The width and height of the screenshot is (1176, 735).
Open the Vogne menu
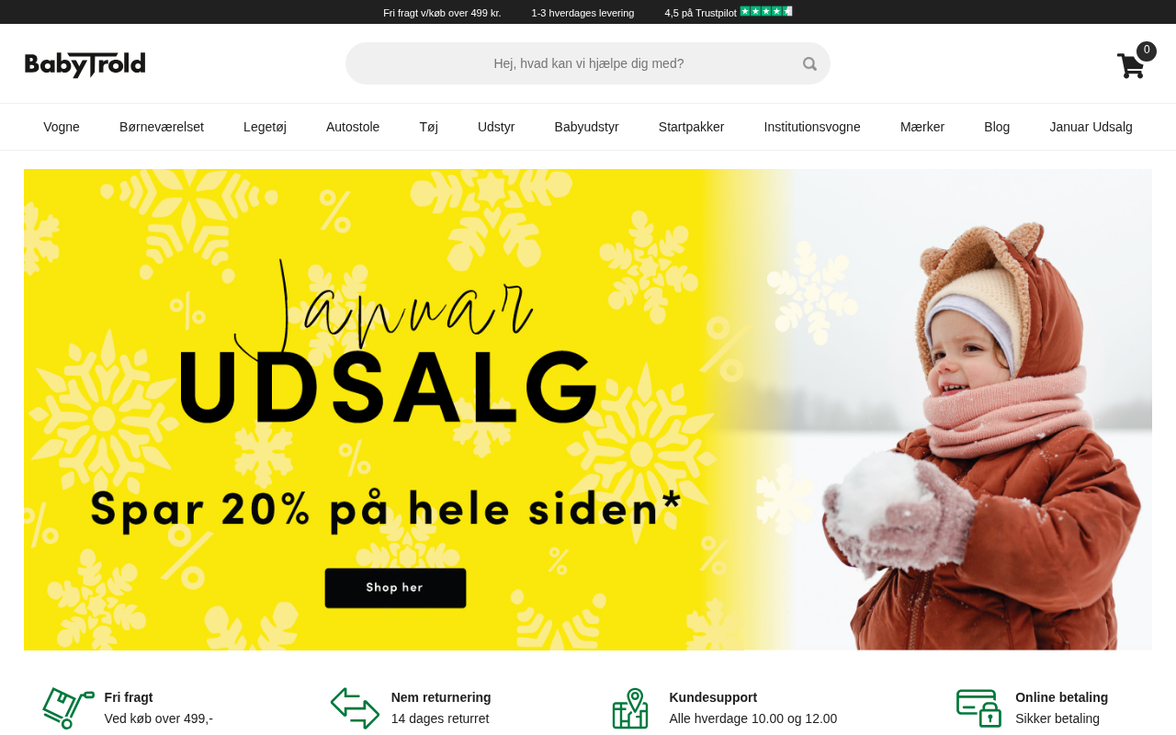point(62,127)
